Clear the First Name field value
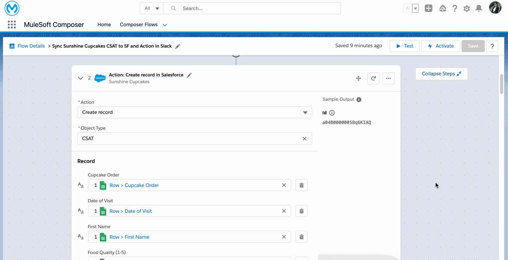This screenshot has width=508, height=260. pos(284,237)
